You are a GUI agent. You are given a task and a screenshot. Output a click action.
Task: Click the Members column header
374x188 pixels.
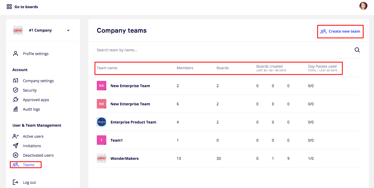click(x=185, y=68)
